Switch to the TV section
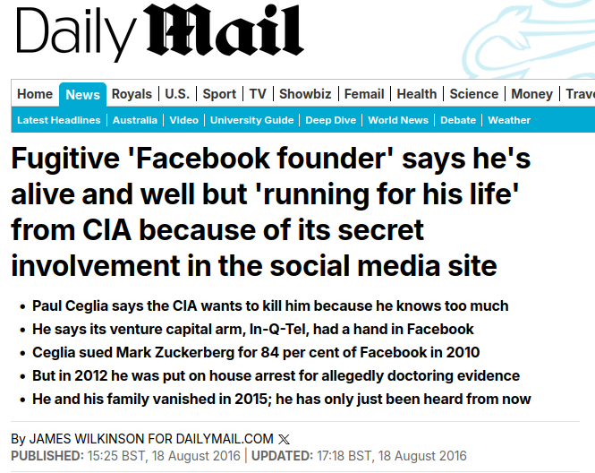595x473 pixels. click(x=258, y=94)
